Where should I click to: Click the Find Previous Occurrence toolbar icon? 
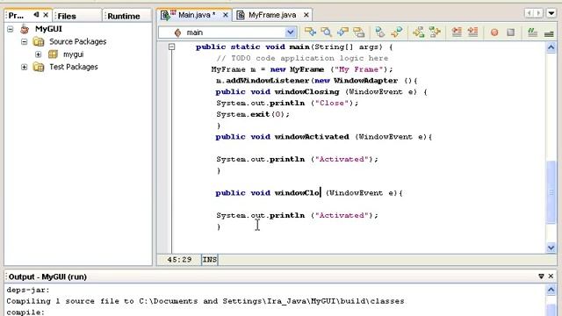coord(342,32)
